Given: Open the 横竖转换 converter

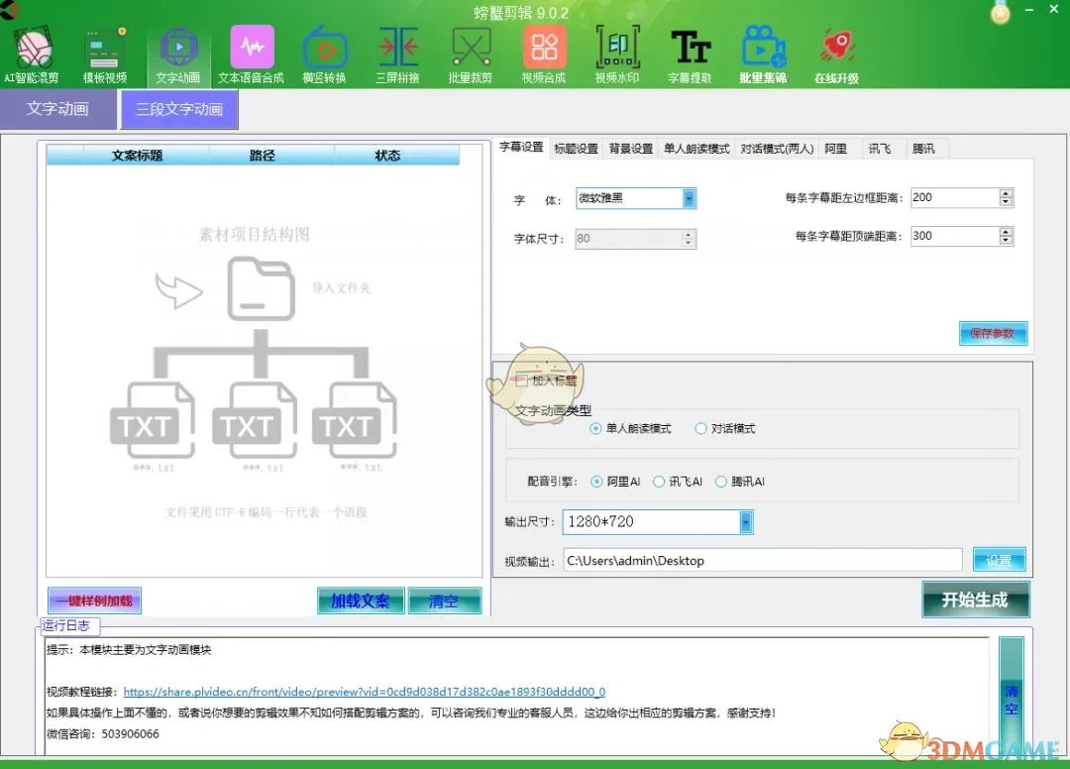Looking at the screenshot, I should (x=325, y=50).
